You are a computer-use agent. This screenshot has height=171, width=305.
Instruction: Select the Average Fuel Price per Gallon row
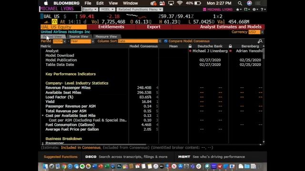[72, 129]
